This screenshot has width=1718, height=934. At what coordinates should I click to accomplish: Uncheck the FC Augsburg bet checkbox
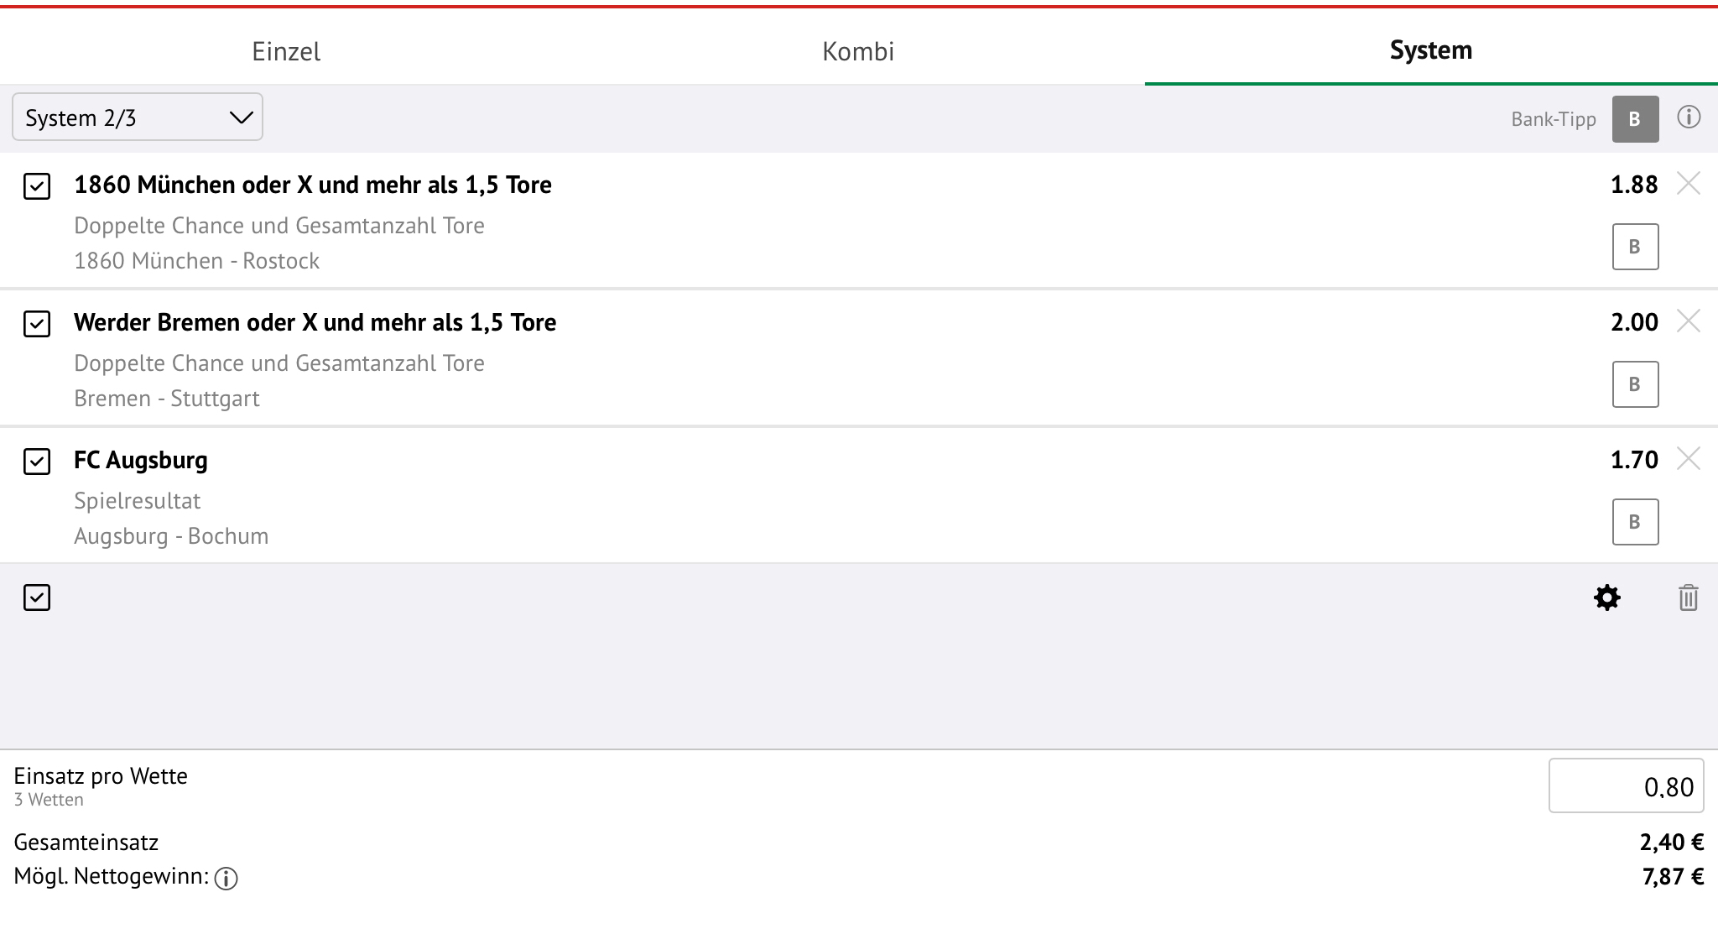(37, 461)
